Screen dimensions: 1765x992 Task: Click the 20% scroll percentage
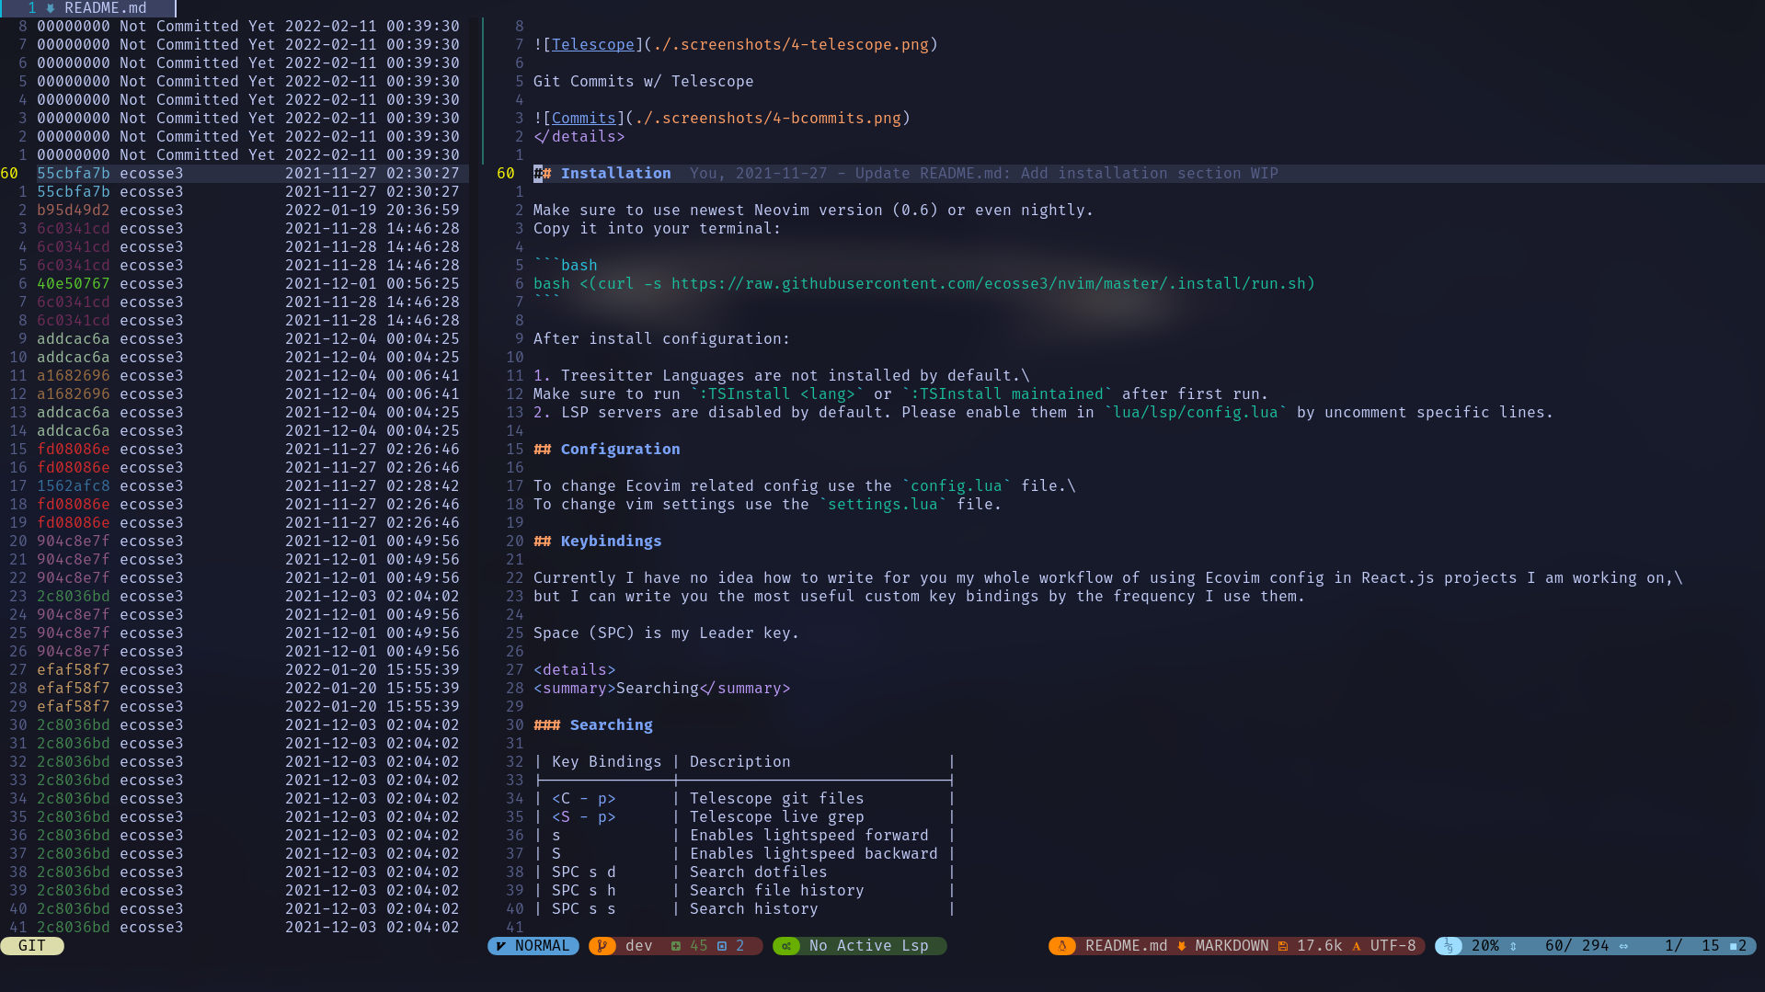tap(1485, 946)
